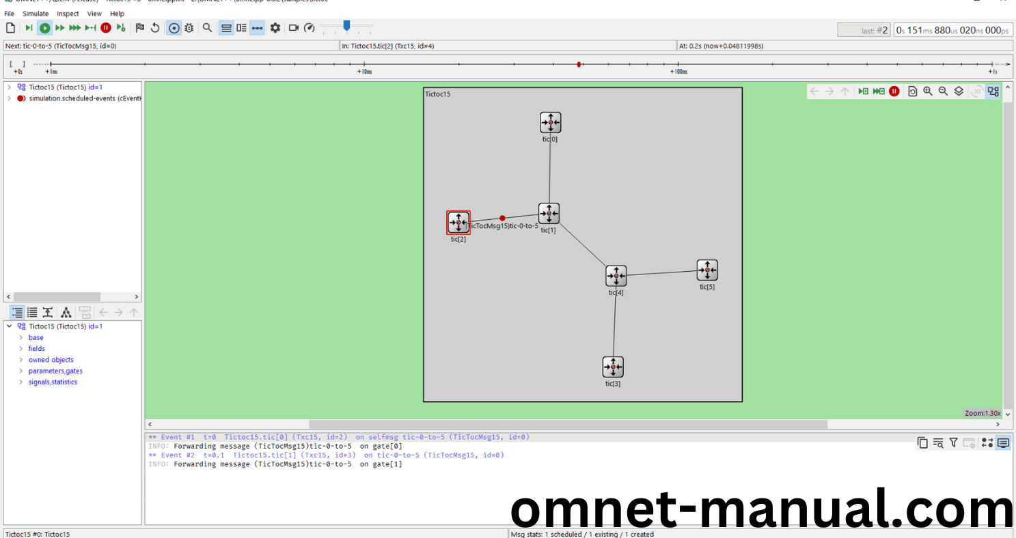Image resolution: width=1016 pixels, height=538 pixels.
Task: Click the Rebuild network circular arrow icon
Action: click(155, 28)
